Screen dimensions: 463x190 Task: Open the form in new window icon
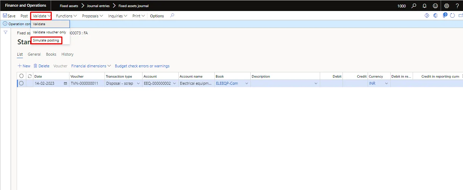click(461, 16)
